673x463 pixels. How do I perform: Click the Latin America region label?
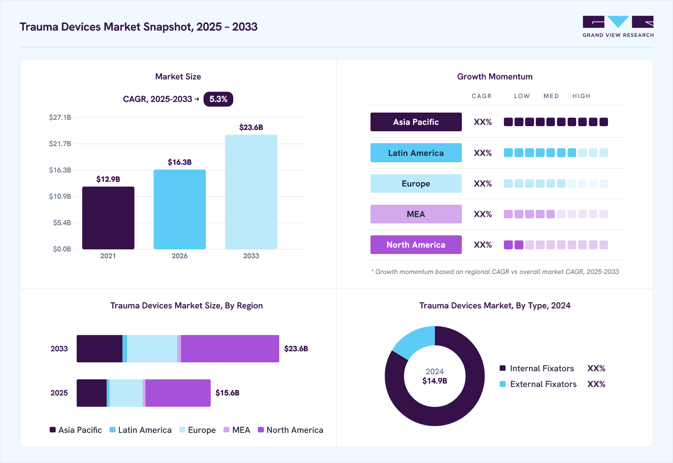[416, 153]
